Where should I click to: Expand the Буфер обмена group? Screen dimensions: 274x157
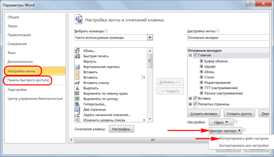pos(201,61)
